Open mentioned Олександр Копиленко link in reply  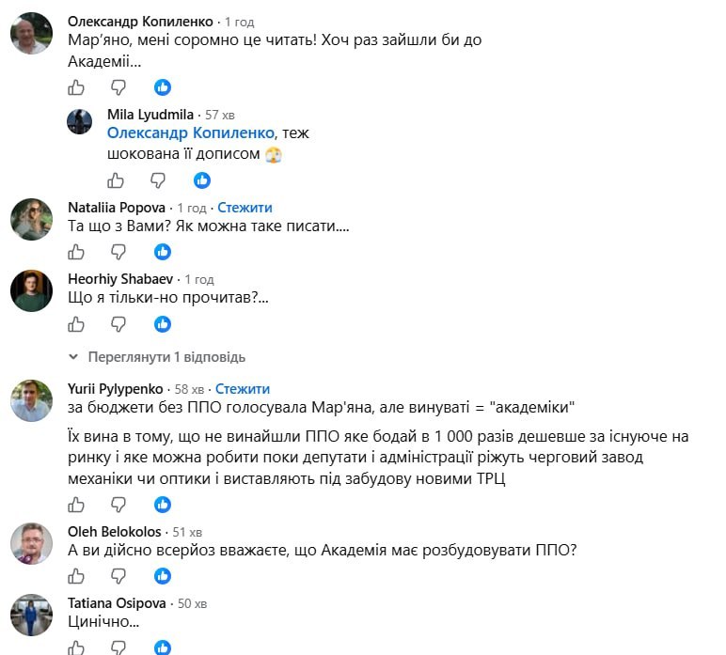pyautogui.click(x=191, y=133)
